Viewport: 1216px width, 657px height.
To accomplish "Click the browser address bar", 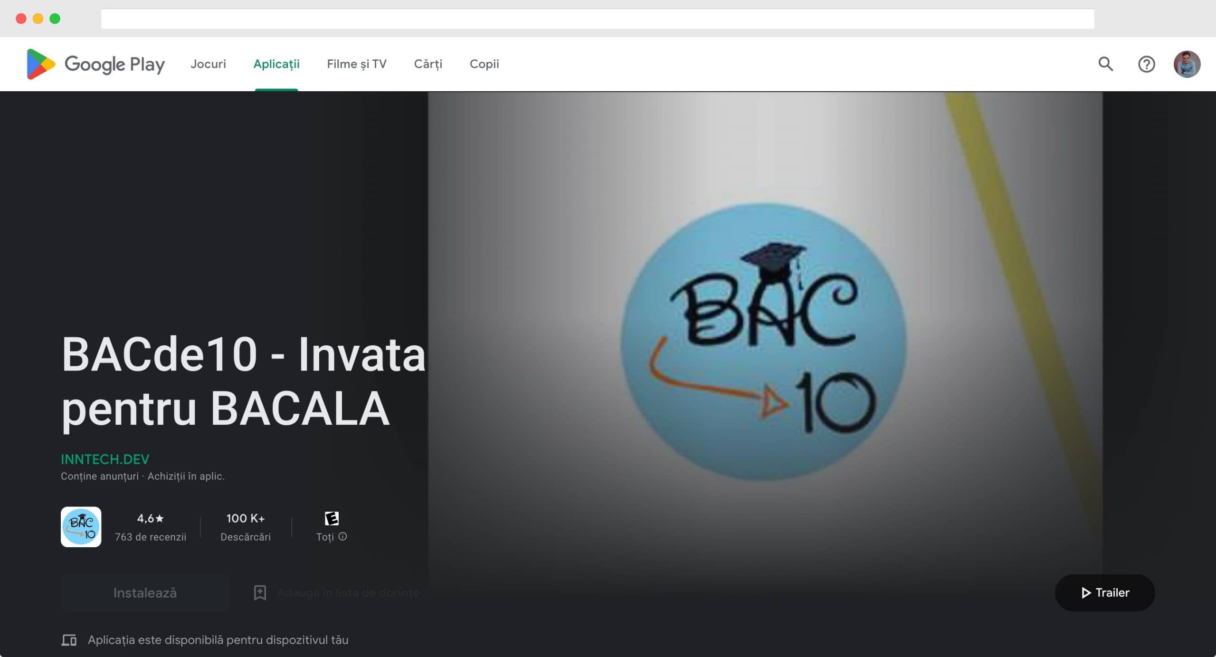I will [598, 19].
